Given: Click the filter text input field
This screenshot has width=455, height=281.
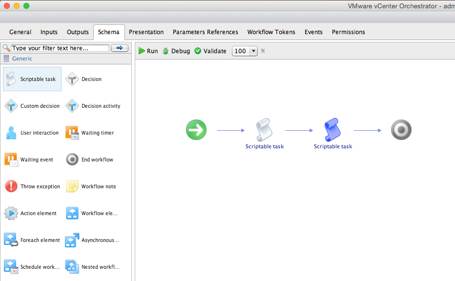Looking at the screenshot, I should (60, 48).
